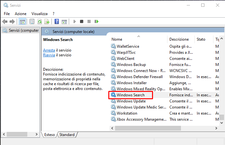Click the gear icon next to Windows Search

tap(113, 95)
